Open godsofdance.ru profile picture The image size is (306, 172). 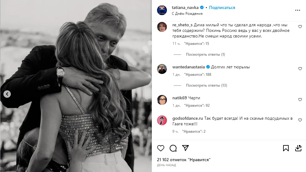click(x=162, y=120)
